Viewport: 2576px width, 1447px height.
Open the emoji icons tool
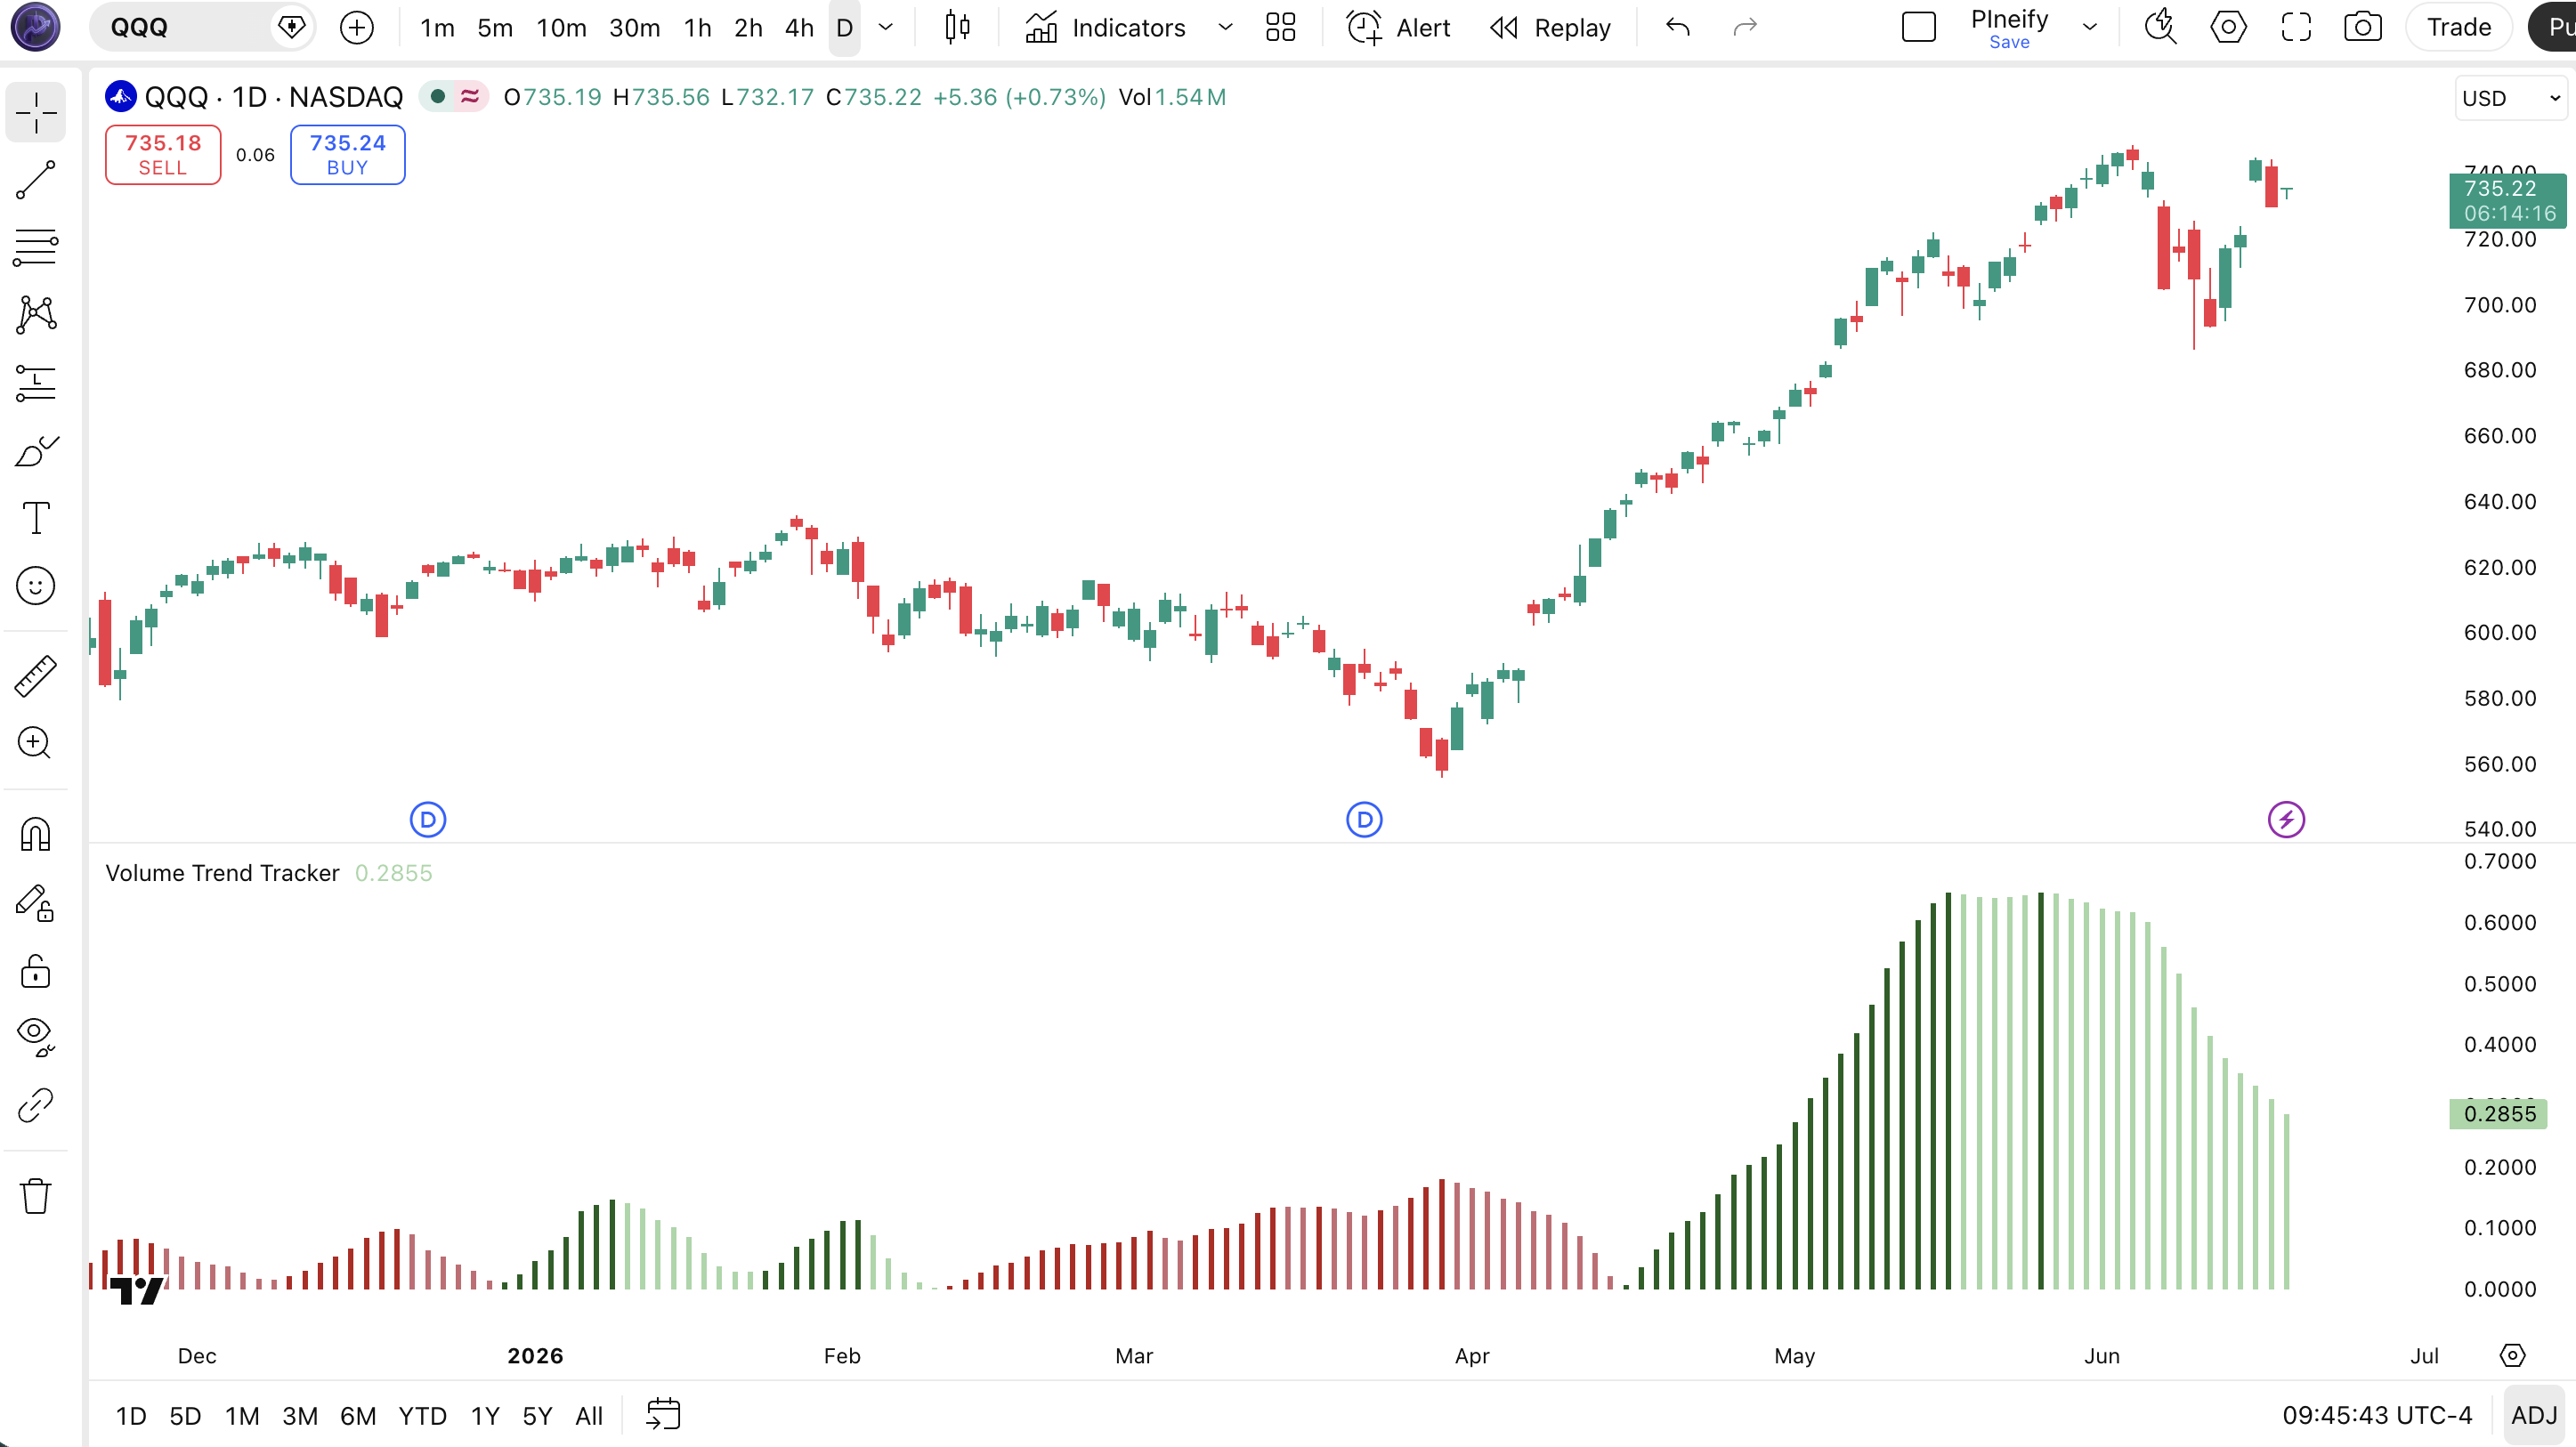click(x=36, y=586)
